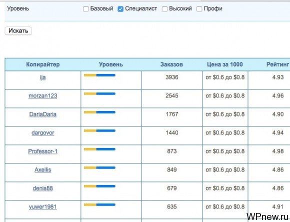Click the Искать search button
This screenshot has width=290, height=222.
[x=18, y=30]
